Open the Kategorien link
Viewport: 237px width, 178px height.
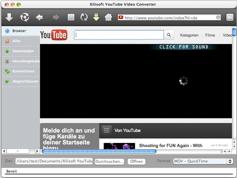click(x=189, y=35)
